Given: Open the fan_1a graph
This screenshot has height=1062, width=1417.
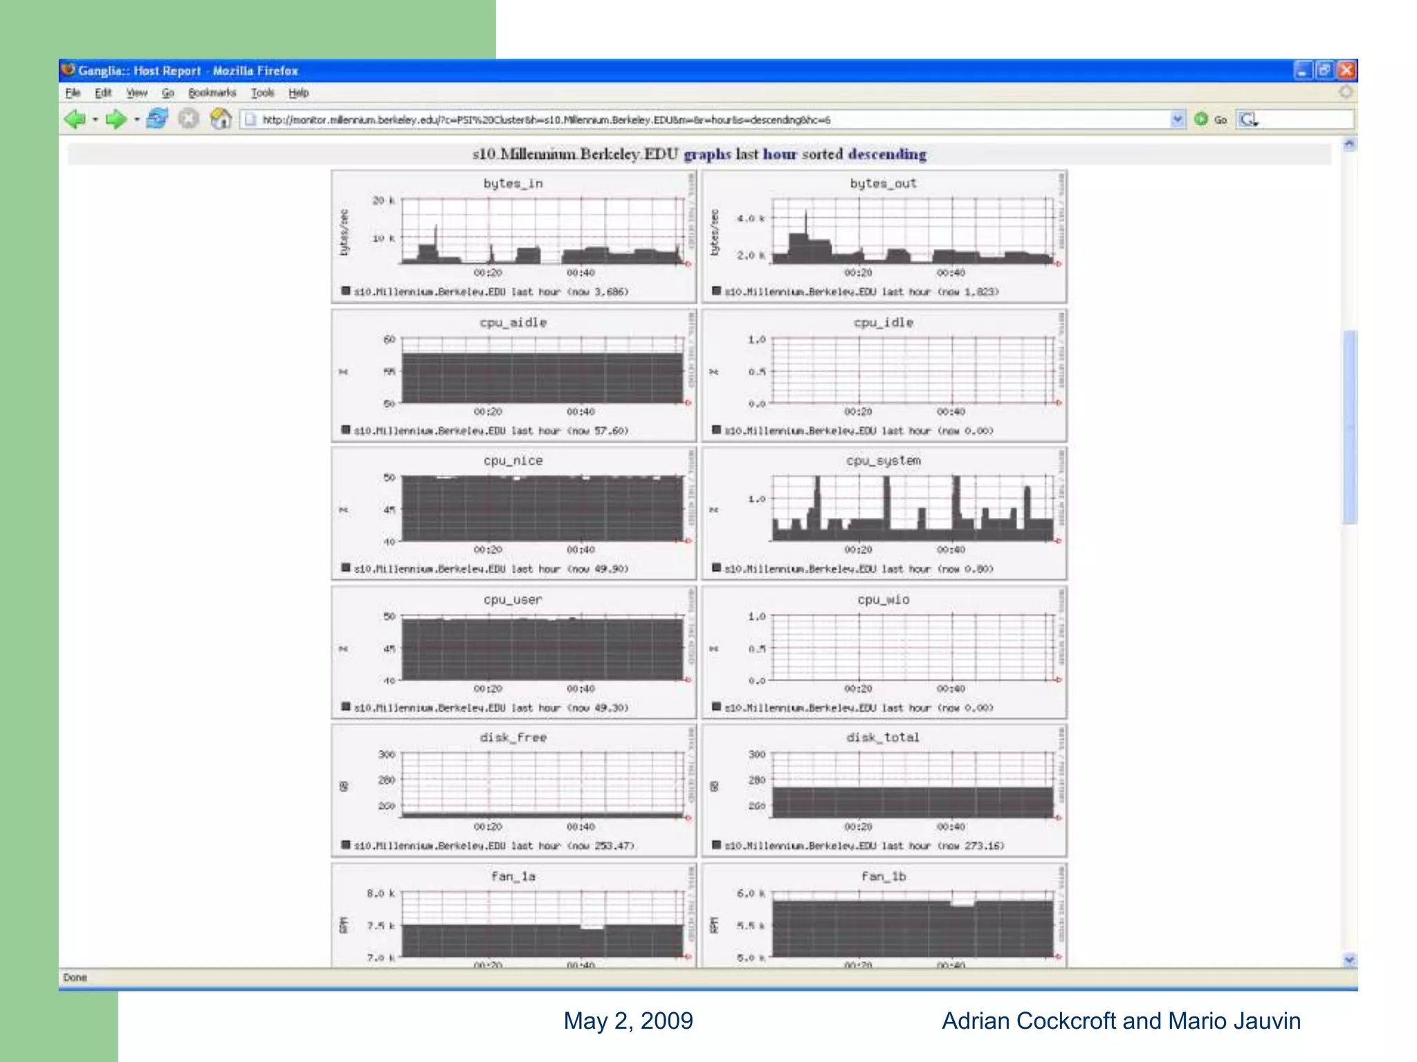Looking at the screenshot, I should click(x=513, y=915).
